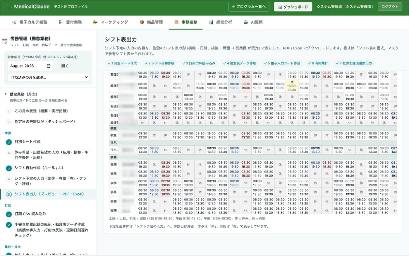Click the 開く button beside month field
The height and width of the screenshot is (256, 409).
[x=64, y=66]
